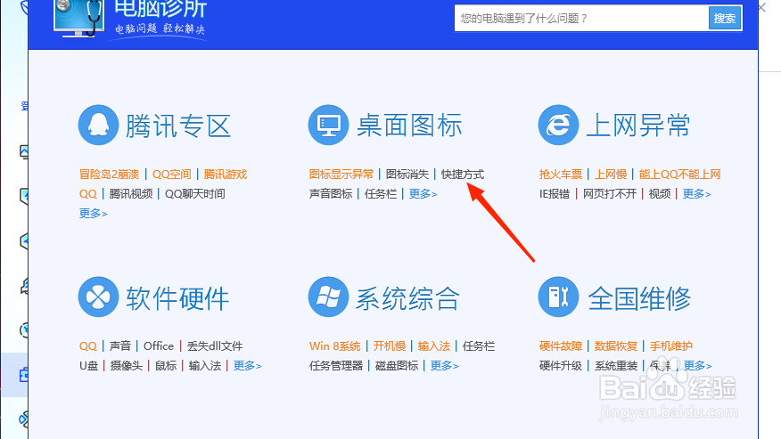Open the Win 8系统 link
The height and width of the screenshot is (439, 781).
(x=334, y=346)
